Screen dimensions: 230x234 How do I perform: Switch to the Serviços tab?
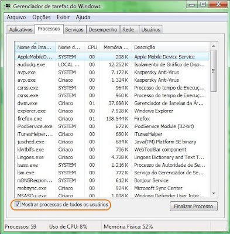(74, 30)
